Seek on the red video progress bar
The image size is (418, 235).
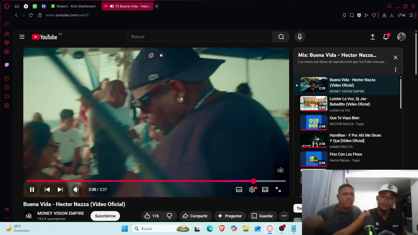click(x=156, y=181)
